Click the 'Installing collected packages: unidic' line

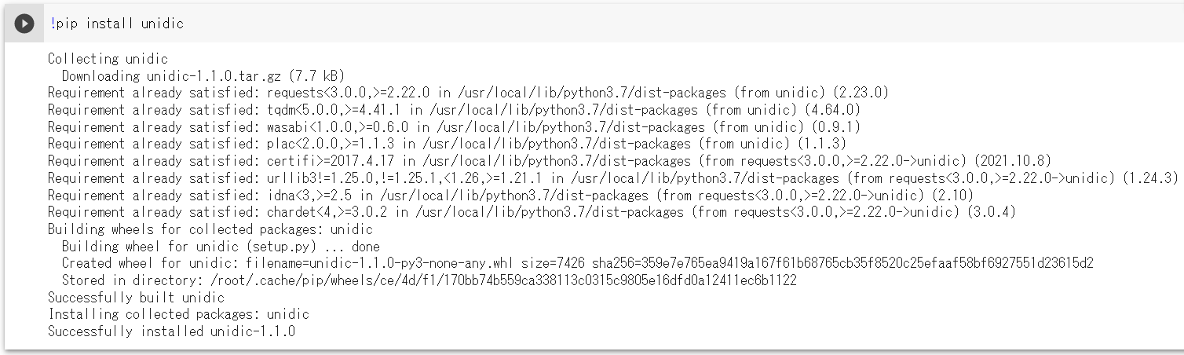(178, 314)
